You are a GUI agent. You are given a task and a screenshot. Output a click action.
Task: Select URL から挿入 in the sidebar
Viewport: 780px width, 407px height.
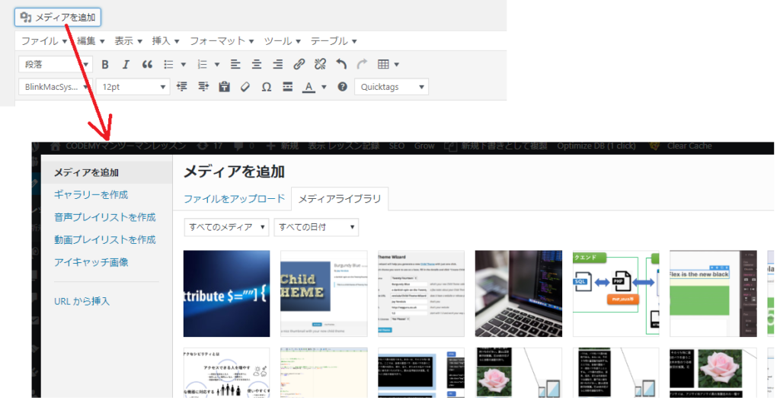pos(82,301)
